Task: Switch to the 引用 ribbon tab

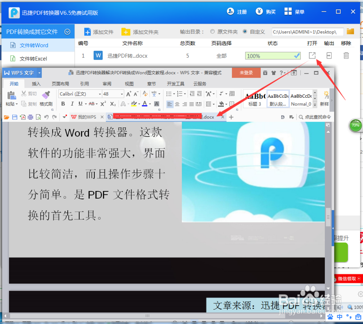Action: coord(85,84)
